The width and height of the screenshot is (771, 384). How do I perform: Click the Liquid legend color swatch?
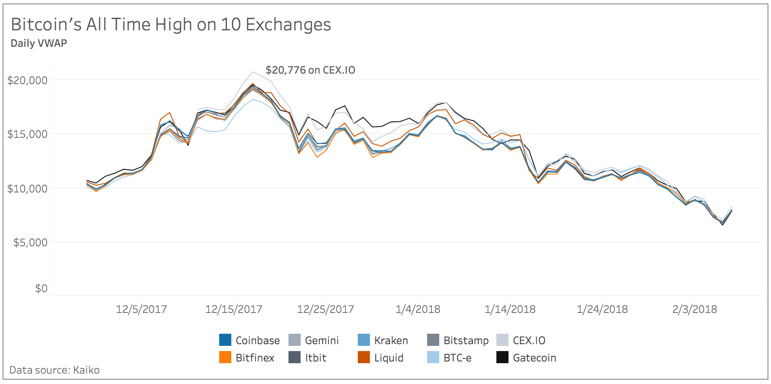[364, 358]
